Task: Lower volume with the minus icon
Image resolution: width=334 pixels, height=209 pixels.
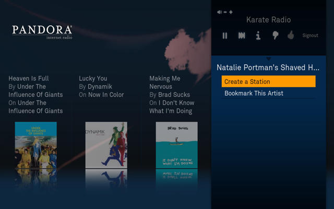Action: (x=225, y=12)
